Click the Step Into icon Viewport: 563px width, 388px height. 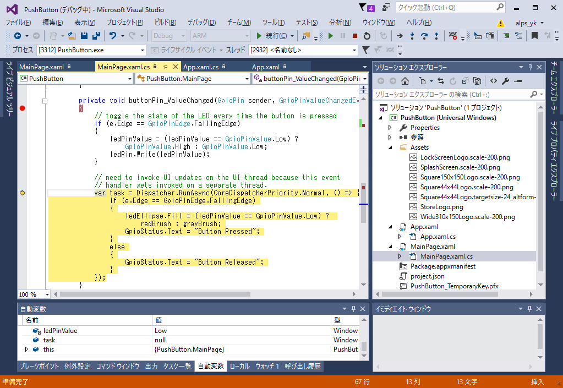412,36
